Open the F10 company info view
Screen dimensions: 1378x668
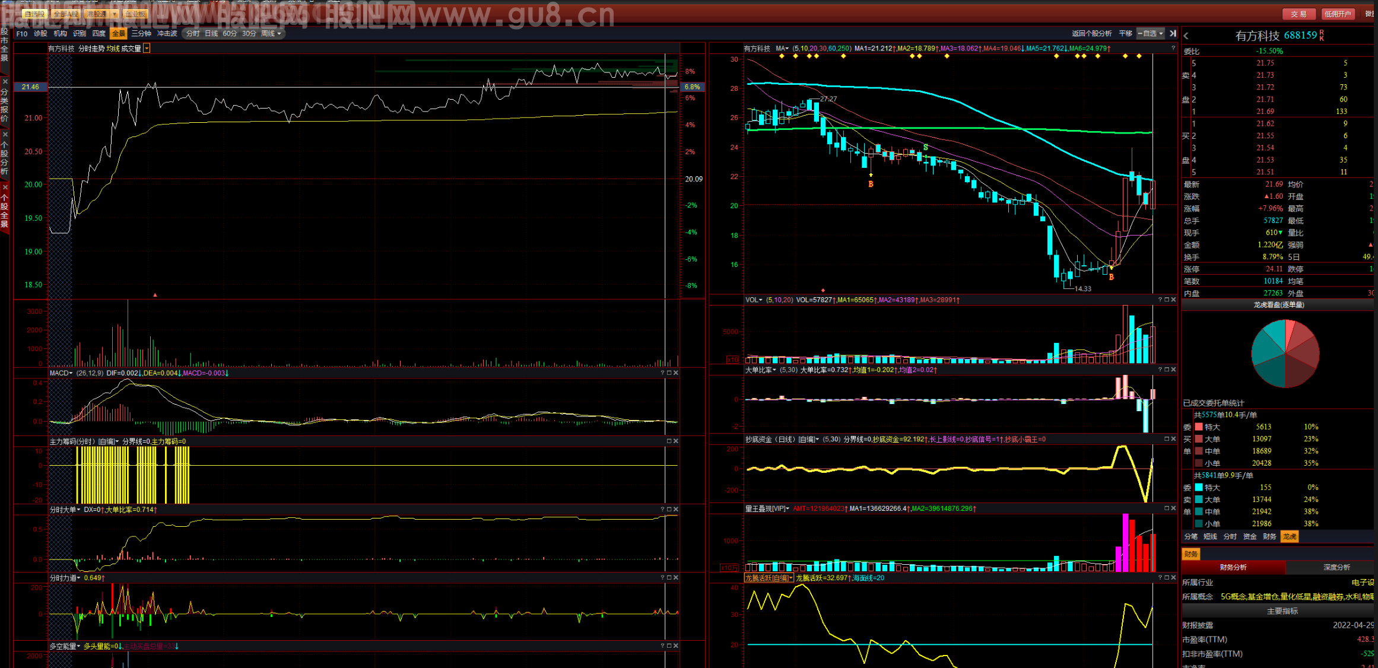click(22, 34)
